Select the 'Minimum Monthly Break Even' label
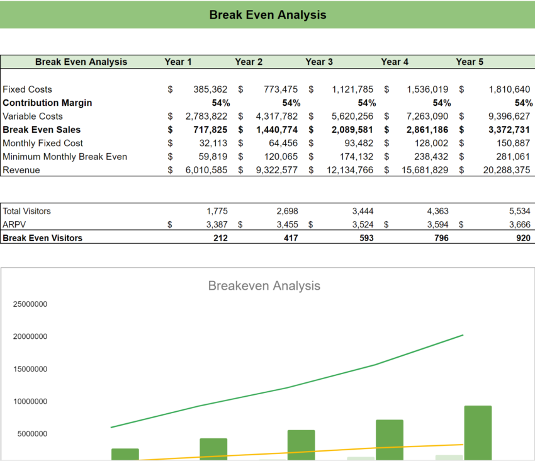This screenshot has width=535, height=461. 65,157
